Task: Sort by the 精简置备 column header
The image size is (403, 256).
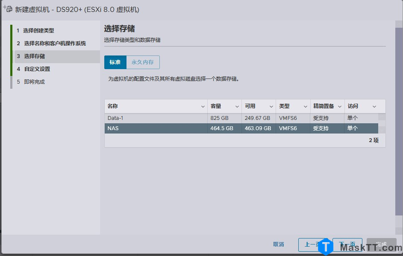Action: click(x=324, y=106)
